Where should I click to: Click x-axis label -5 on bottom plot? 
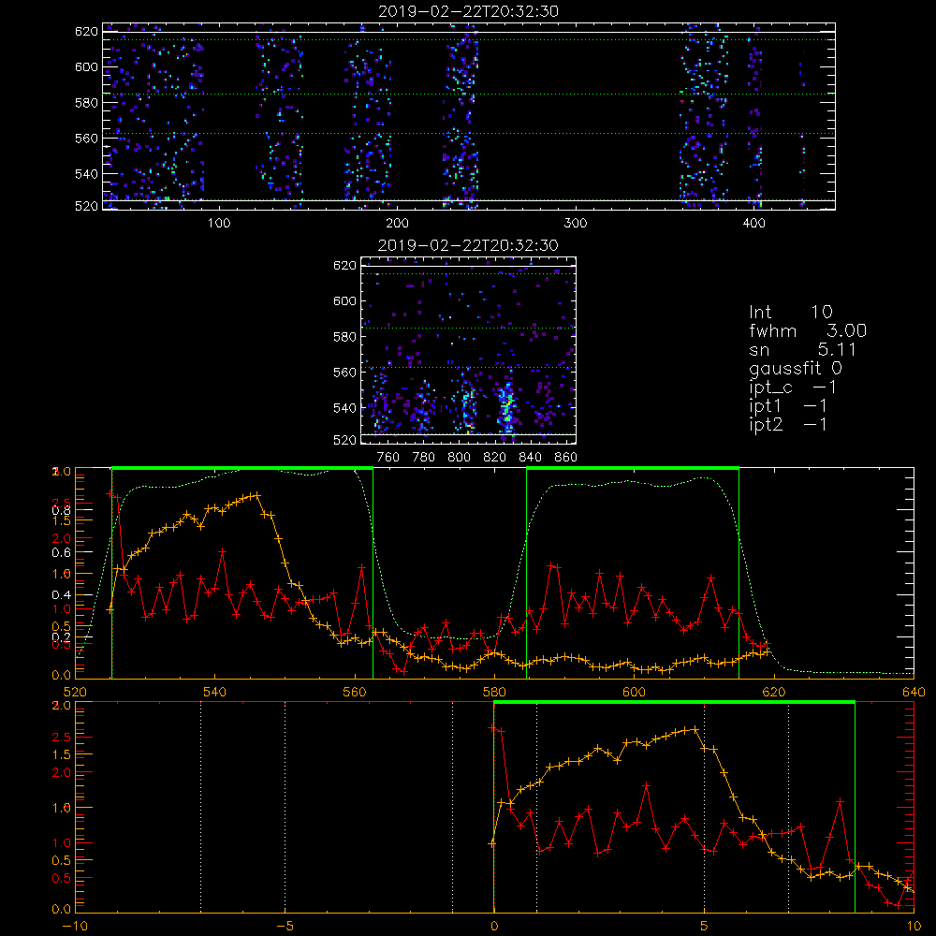pos(285,926)
